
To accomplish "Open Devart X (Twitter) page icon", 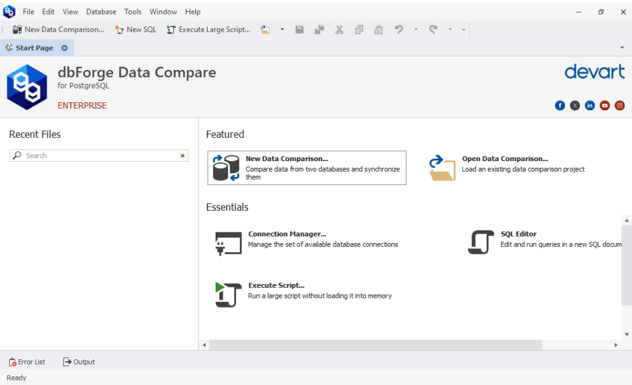I will (574, 106).
